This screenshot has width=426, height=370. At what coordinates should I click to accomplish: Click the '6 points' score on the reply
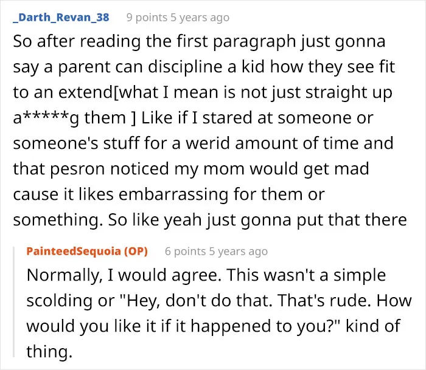[185, 252]
